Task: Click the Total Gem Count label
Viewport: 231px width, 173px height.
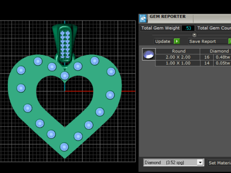Action: click(214, 28)
